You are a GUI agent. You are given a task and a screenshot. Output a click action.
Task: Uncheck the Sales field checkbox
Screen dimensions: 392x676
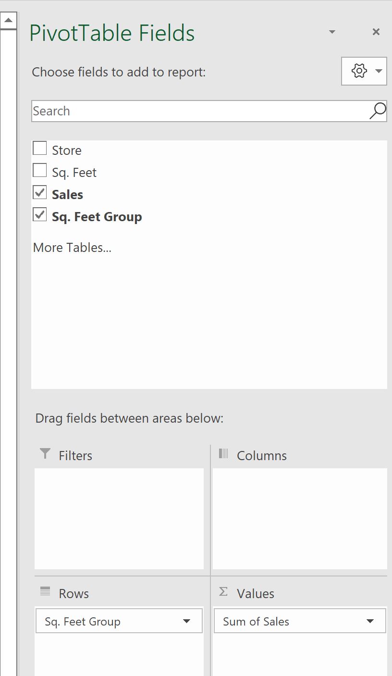40,192
